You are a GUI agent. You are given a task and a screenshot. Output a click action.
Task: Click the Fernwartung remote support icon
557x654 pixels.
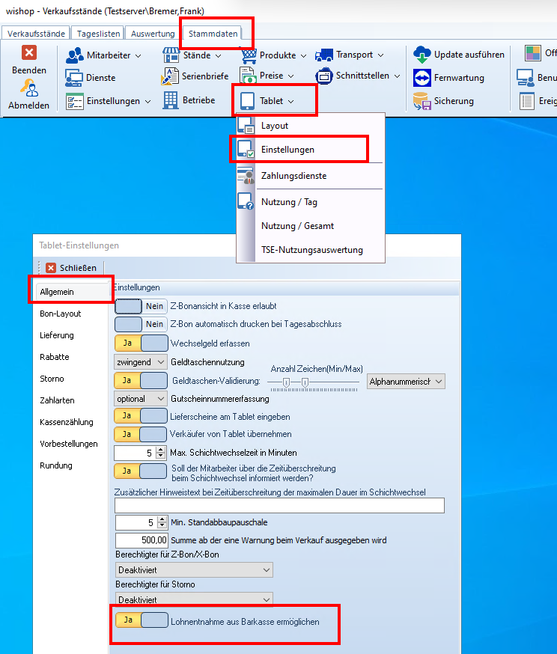point(422,78)
